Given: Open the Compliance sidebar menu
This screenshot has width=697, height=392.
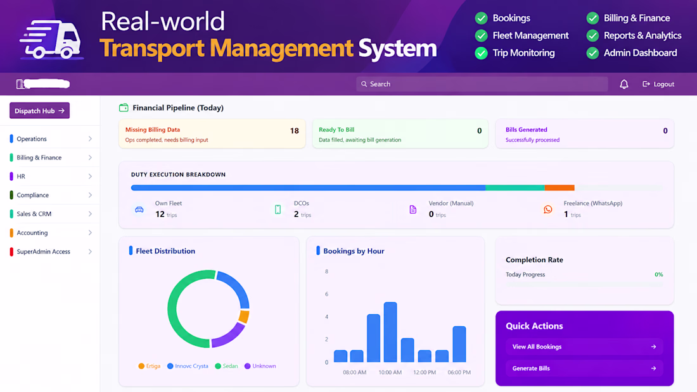Looking at the screenshot, I should tap(50, 195).
